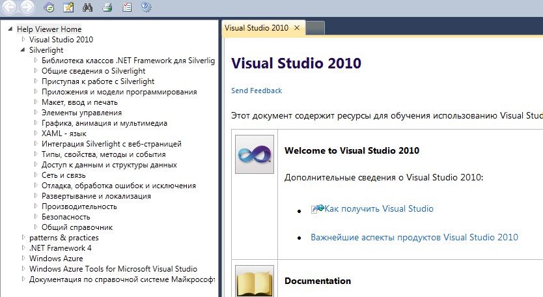Click the sync/refresh toolbar icon
Screen dimensions: 543x297
49,8
